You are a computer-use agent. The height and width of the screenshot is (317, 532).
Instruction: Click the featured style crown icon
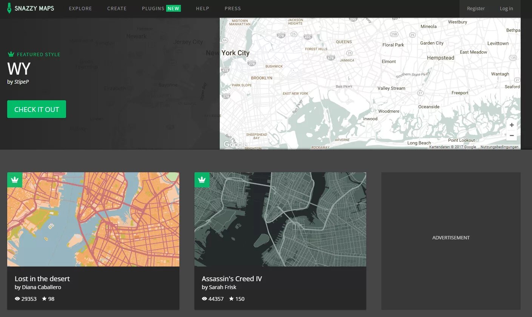[11, 54]
